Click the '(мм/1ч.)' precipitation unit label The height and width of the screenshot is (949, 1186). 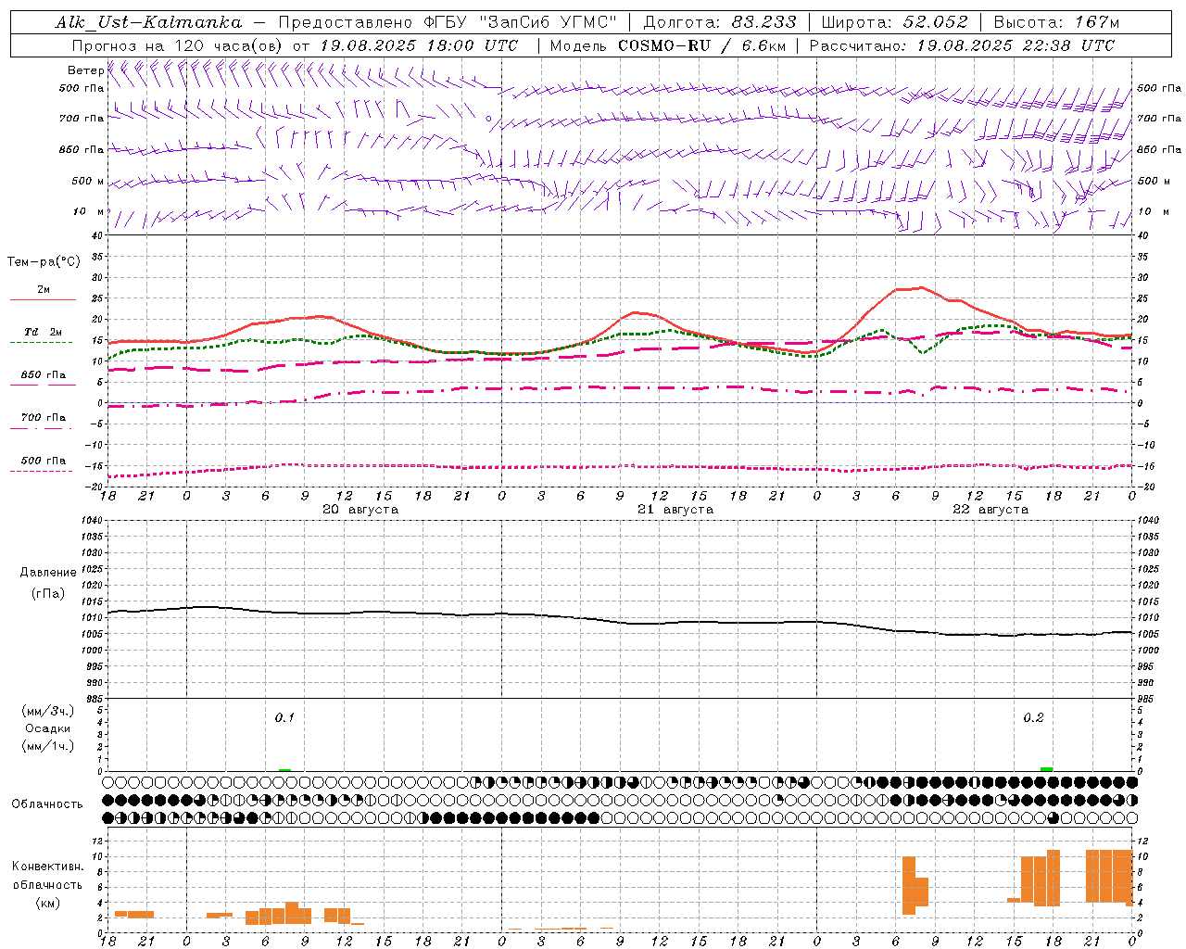pos(48,746)
